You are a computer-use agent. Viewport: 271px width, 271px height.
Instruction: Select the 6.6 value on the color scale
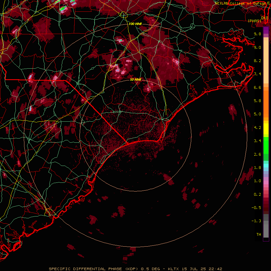[257, 87]
